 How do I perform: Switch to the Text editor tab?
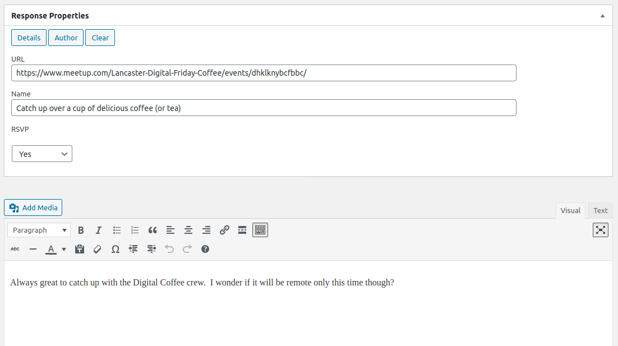pyautogui.click(x=600, y=210)
